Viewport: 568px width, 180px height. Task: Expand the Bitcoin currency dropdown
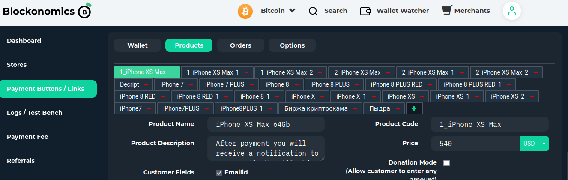pyautogui.click(x=292, y=11)
